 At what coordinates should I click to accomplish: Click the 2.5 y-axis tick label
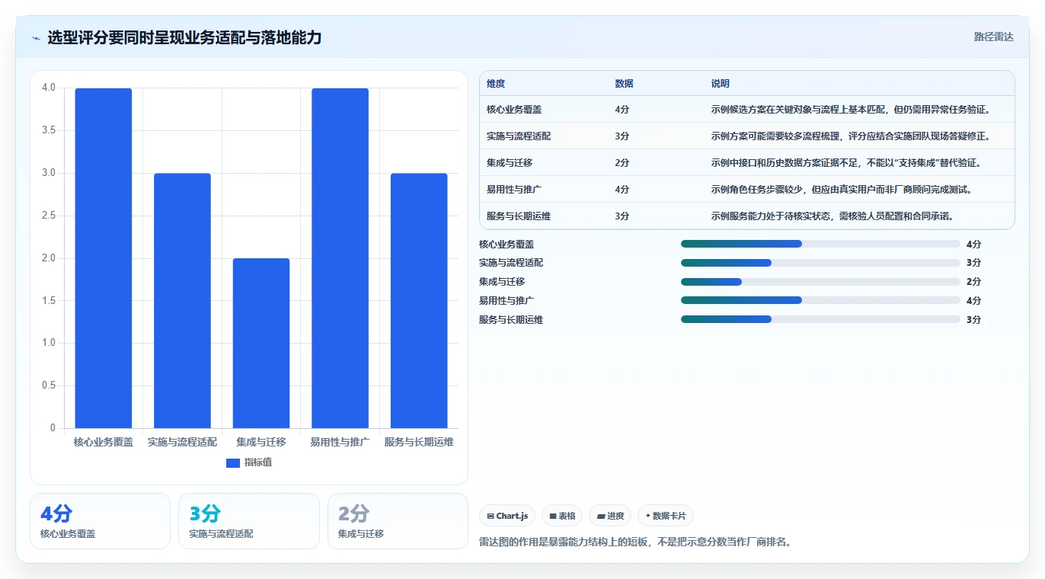click(x=49, y=216)
